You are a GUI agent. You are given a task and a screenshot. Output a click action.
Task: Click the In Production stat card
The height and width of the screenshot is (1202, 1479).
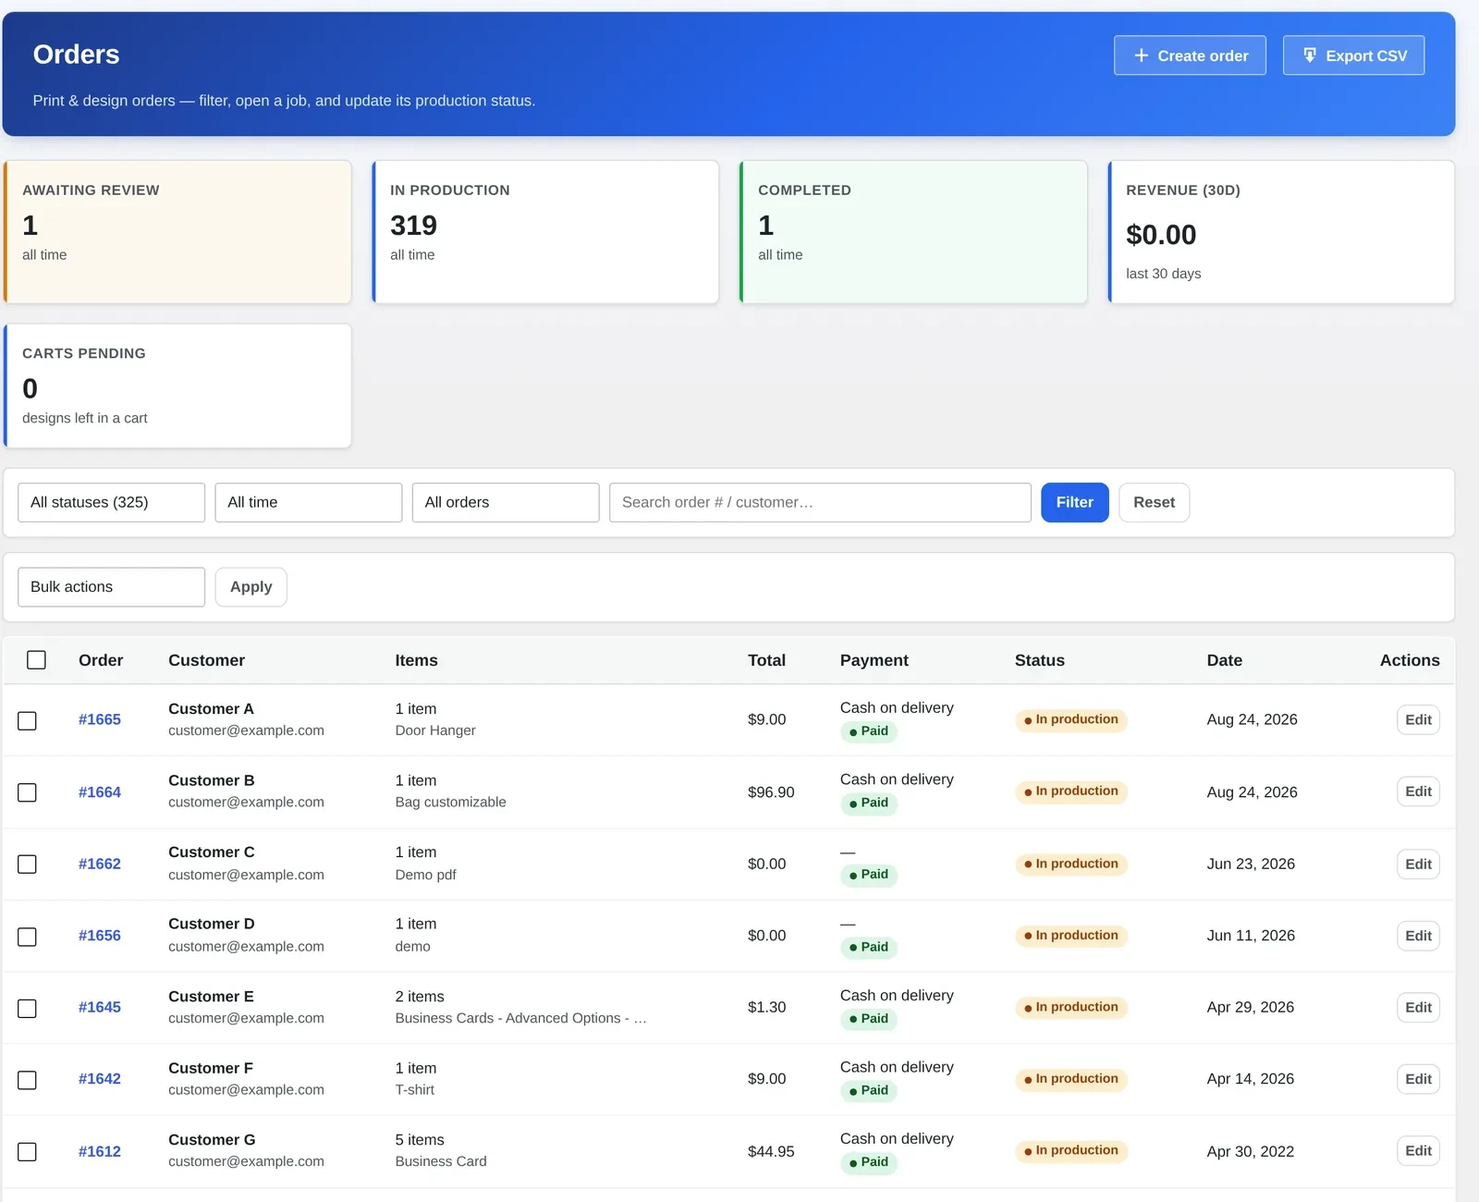tap(545, 232)
